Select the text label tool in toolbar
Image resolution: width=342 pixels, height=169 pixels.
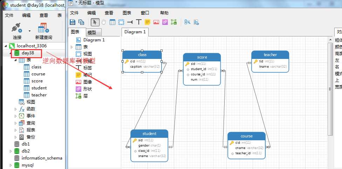pos(139,22)
